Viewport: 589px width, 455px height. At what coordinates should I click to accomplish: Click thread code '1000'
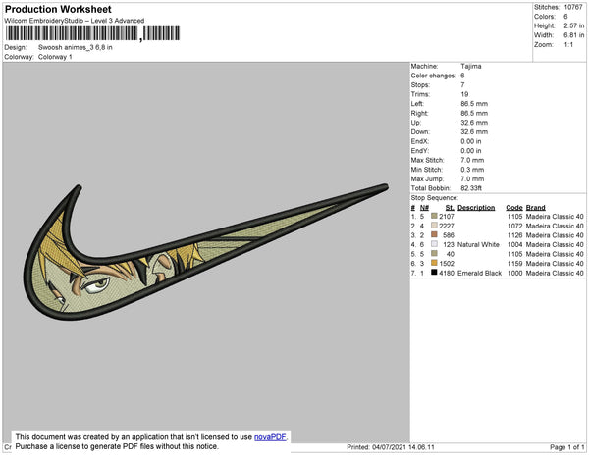pos(515,273)
